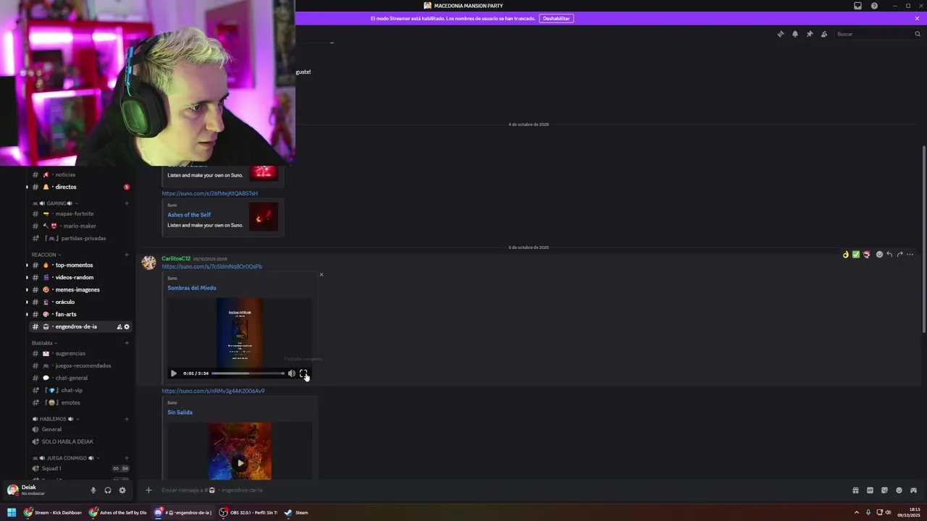Image resolution: width=927 pixels, height=521 pixels.
Task: Open user settings gear in user panel
Action: click(x=122, y=490)
